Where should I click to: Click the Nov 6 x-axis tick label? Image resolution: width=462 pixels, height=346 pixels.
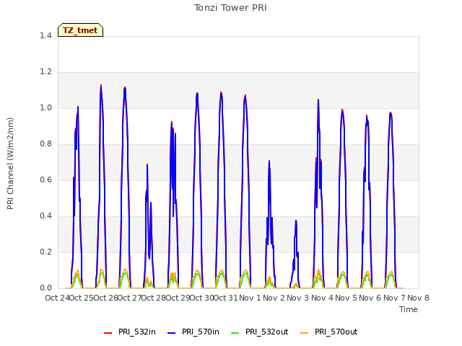[370, 298]
